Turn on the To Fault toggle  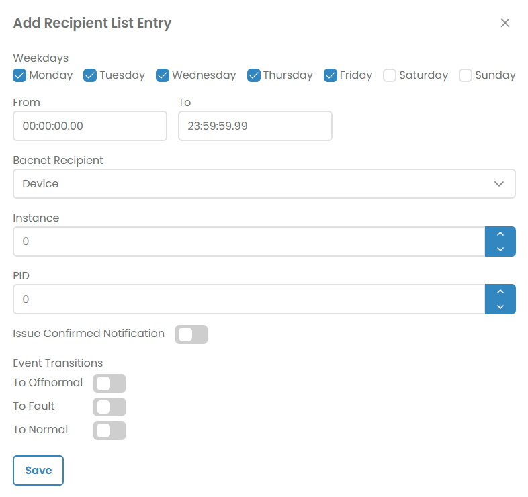109,407
